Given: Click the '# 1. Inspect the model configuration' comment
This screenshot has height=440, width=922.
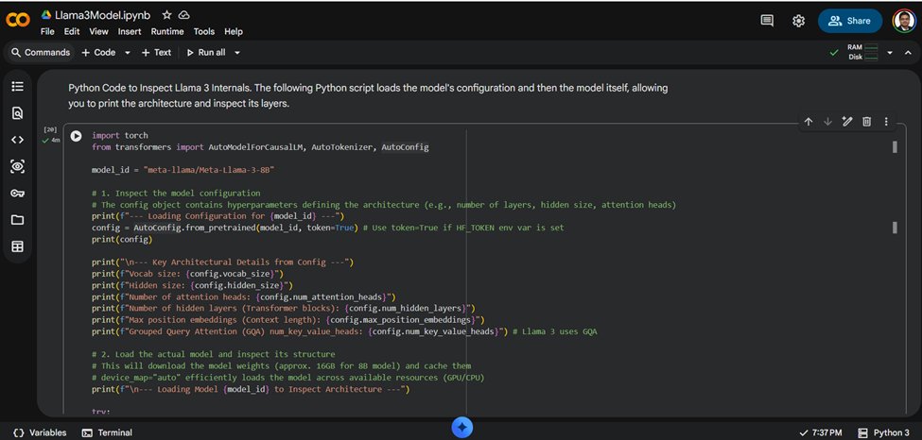Looking at the screenshot, I should click(x=176, y=193).
